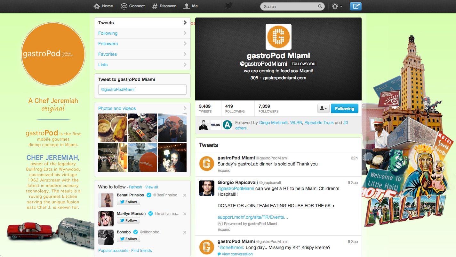This screenshot has height=257, width=456.
Task: View the 7,359 Followers count
Action: click(268, 108)
